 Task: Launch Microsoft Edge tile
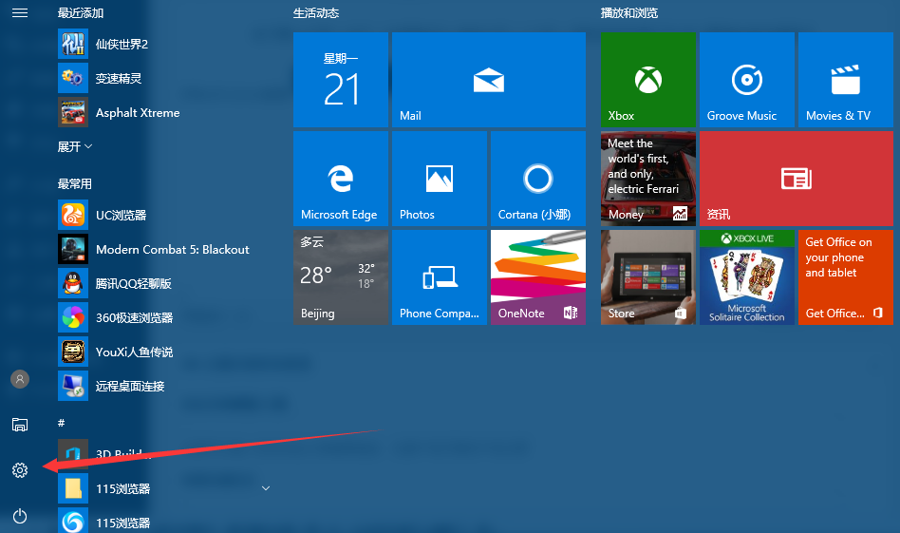pyautogui.click(x=341, y=179)
